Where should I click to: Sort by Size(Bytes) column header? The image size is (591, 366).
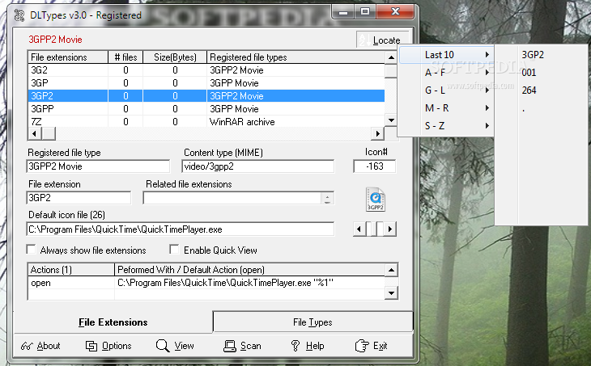pos(175,57)
